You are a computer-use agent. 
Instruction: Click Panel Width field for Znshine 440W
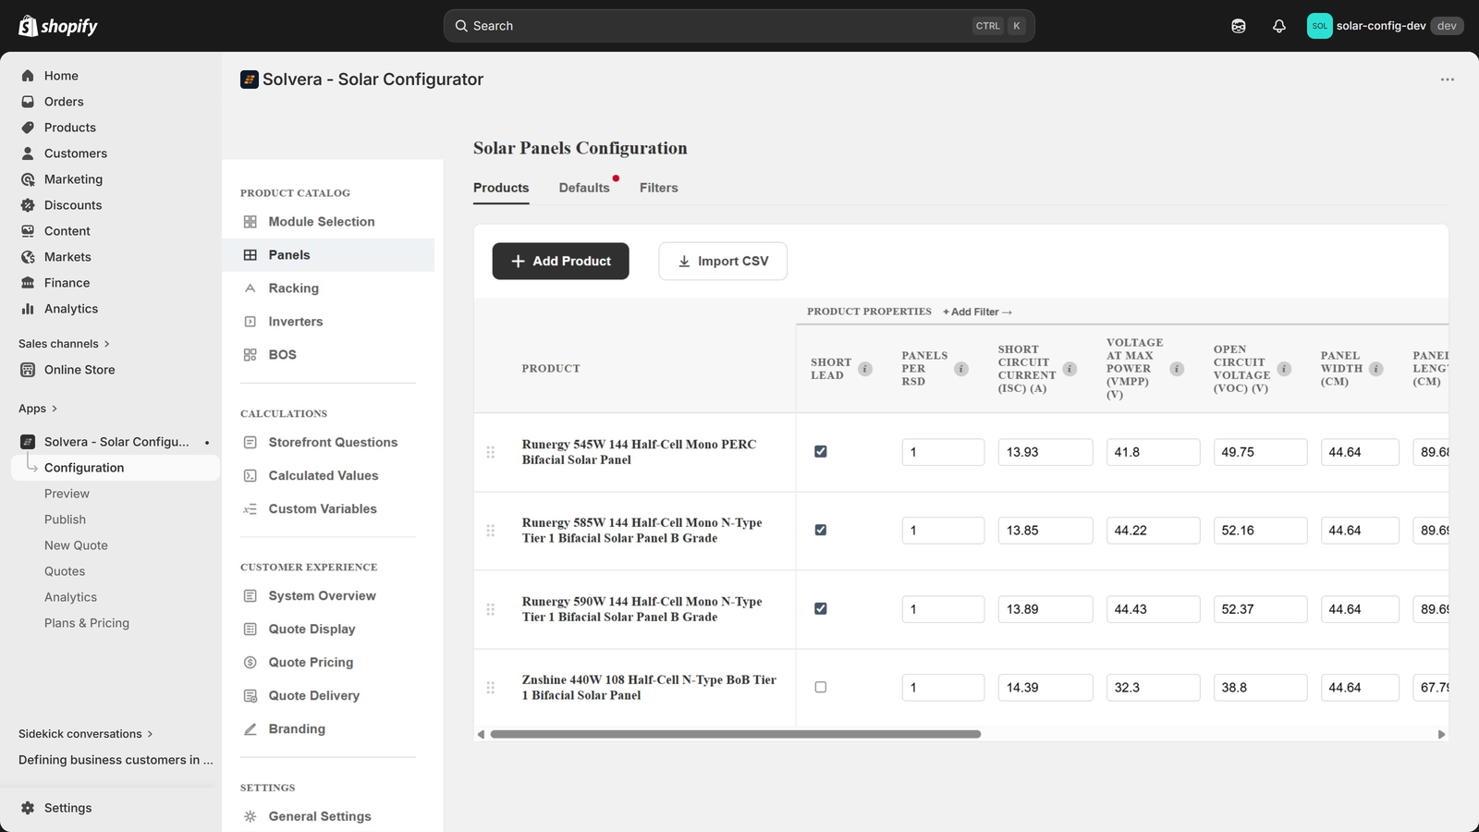(1360, 688)
